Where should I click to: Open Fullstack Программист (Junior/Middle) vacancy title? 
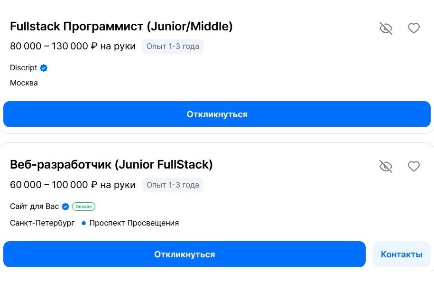121,27
